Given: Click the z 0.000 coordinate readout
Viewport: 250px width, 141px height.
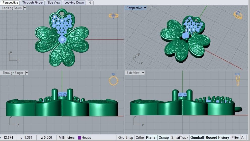Looking at the screenshot, I should click(46, 137).
